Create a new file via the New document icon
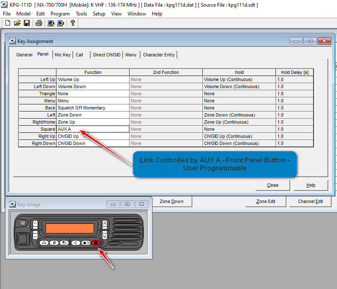This screenshot has height=289, width=337. tap(7, 23)
